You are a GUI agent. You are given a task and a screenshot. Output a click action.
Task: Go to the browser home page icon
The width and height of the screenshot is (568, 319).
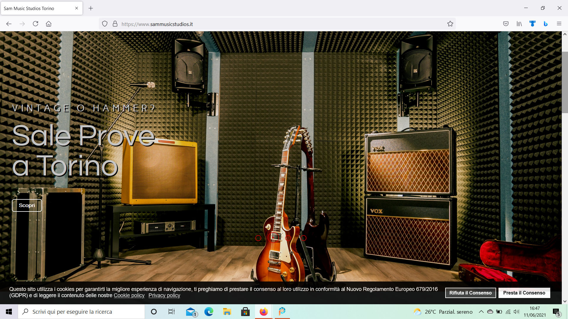point(49,24)
